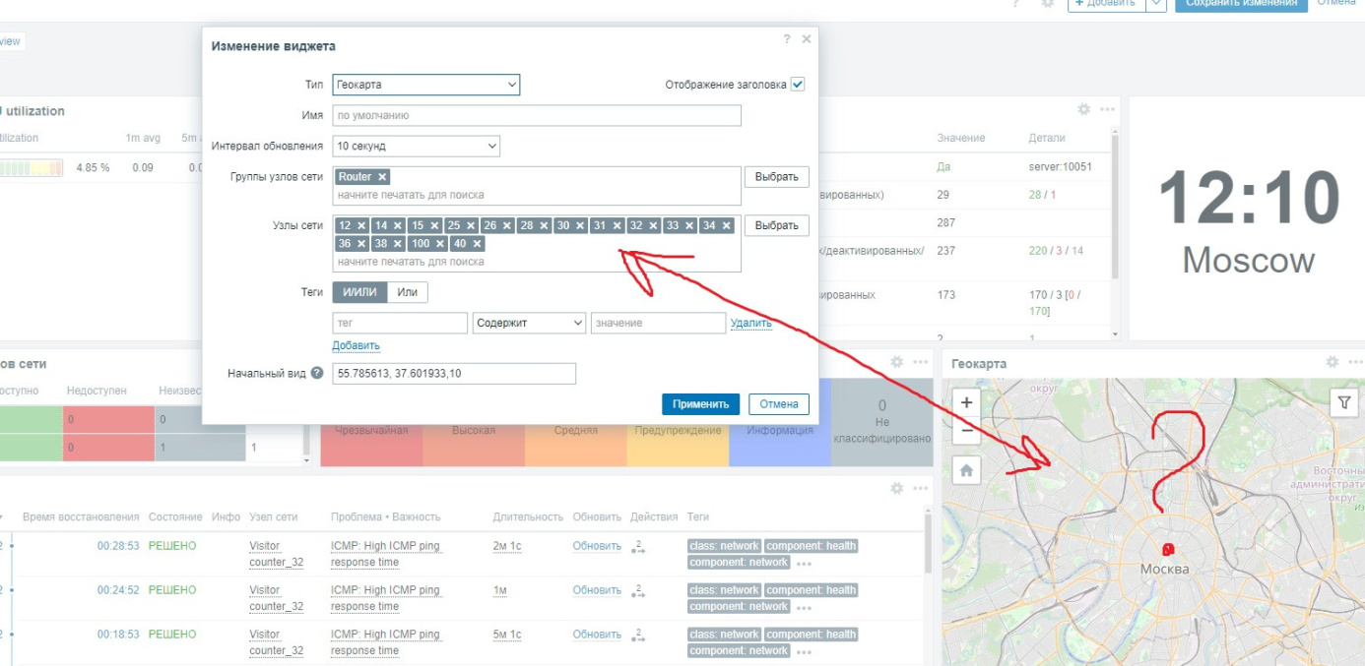Cancel the dialog with Отмена button
Screen dimensions: 1365x666
[x=779, y=404]
